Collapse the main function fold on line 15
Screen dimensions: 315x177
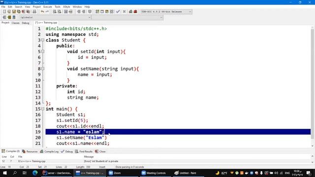(x=43, y=109)
